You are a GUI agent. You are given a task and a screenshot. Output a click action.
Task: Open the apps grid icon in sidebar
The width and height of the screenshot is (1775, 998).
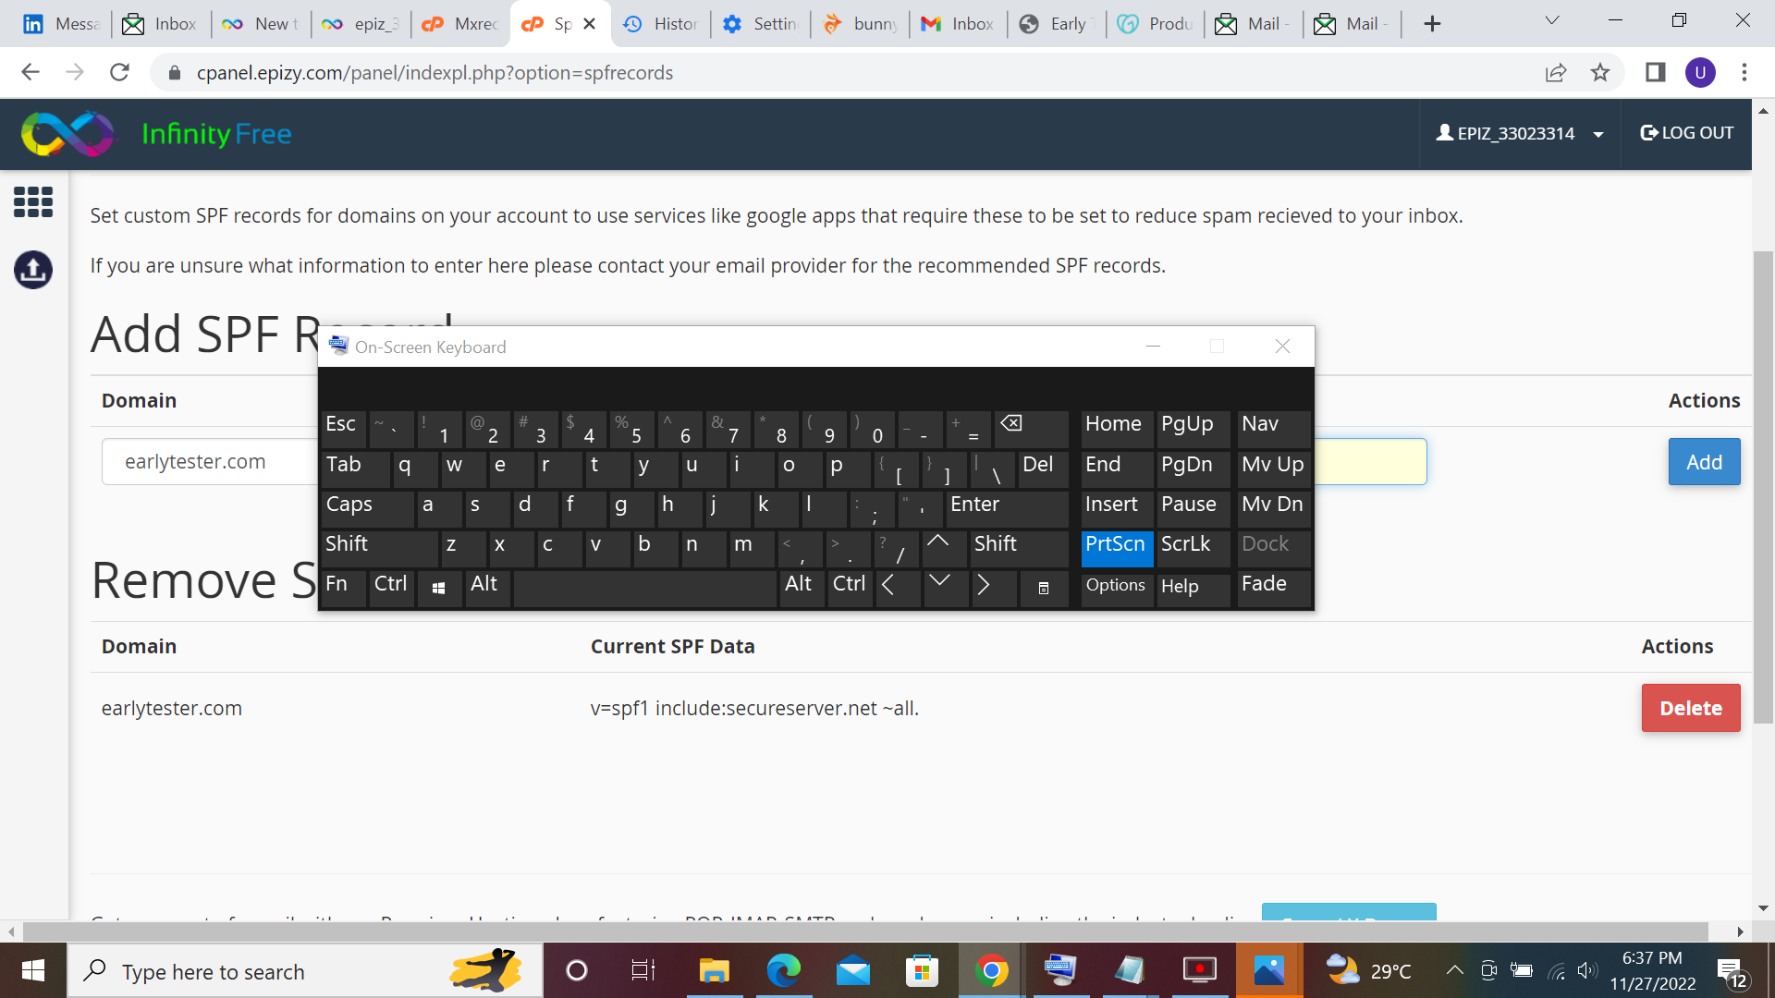[33, 201]
